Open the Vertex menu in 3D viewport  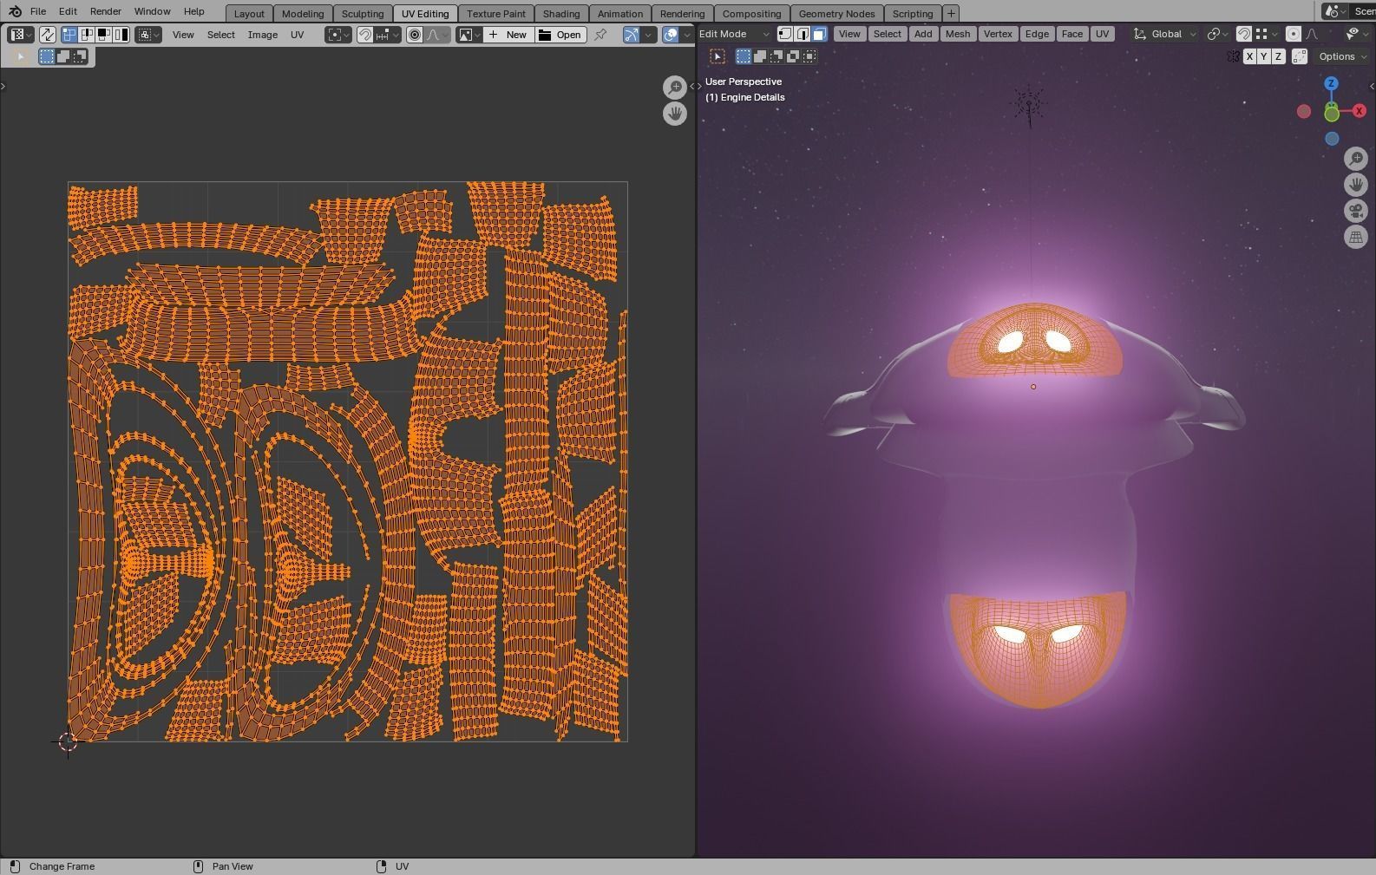point(998,34)
